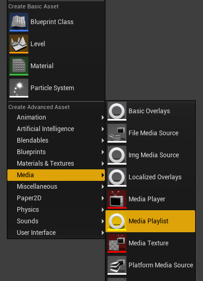This screenshot has height=281, width=203.
Task: Open the Physics category
Action: pos(56,210)
